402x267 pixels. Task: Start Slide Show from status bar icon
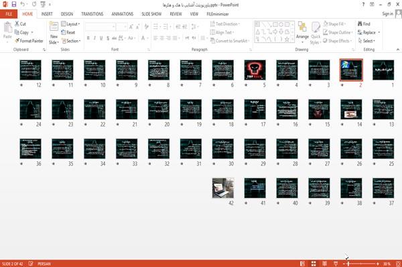[x=336, y=264]
